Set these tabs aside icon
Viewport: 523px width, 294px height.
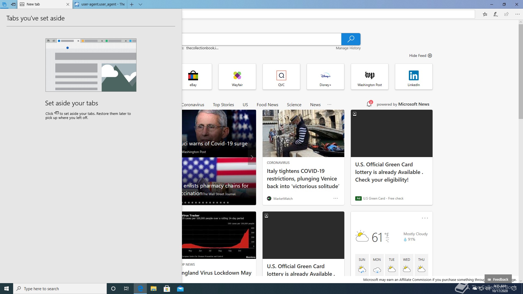pyautogui.click(x=13, y=4)
